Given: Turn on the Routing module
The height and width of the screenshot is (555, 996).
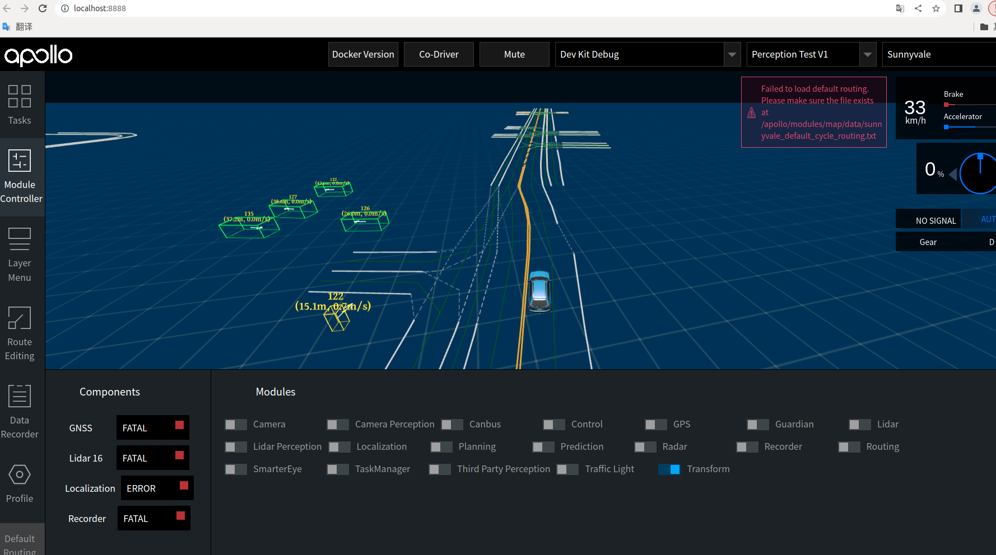Looking at the screenshot, I should [849, 447].
